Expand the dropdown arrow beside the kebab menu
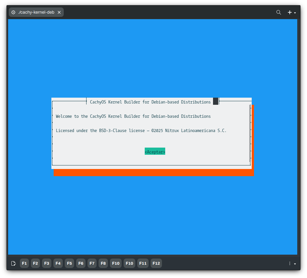The height and width of the screenshot is (278, 307). click(x=295, y=264)
